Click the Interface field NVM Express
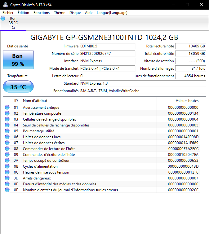 [x=108, y=61]
